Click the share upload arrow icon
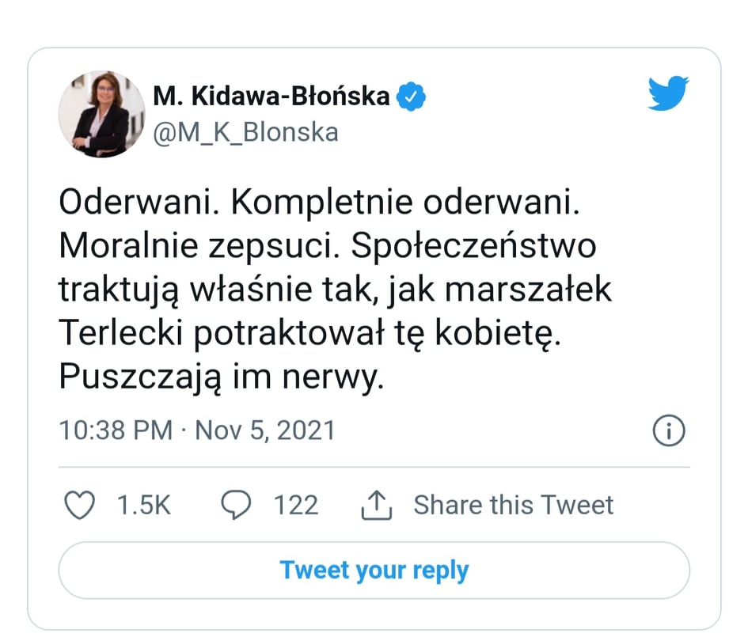The image size is (748, 633). pyautogui.click(x=377, y=505)
